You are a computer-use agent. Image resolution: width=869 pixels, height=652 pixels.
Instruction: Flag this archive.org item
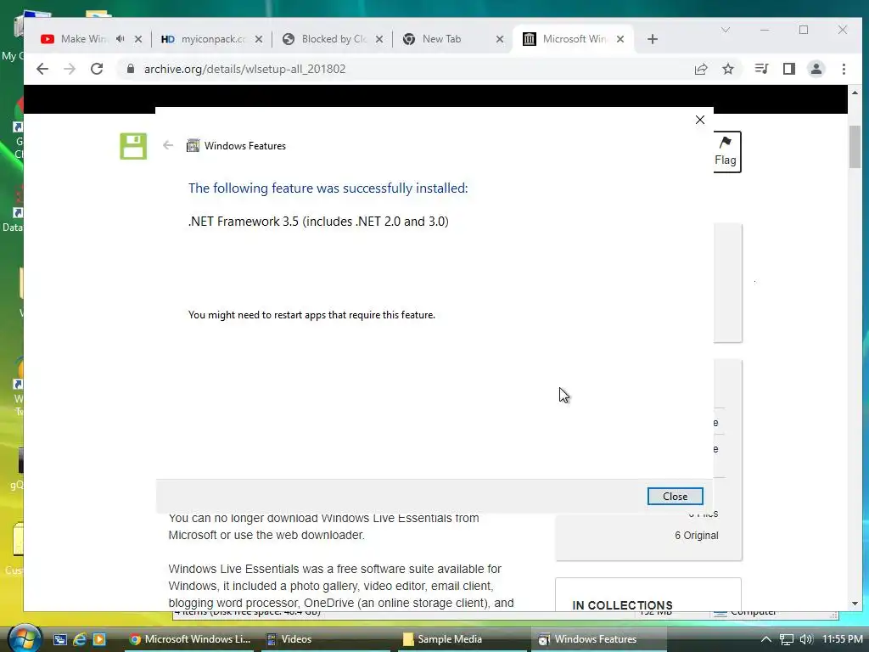(726, 151)
